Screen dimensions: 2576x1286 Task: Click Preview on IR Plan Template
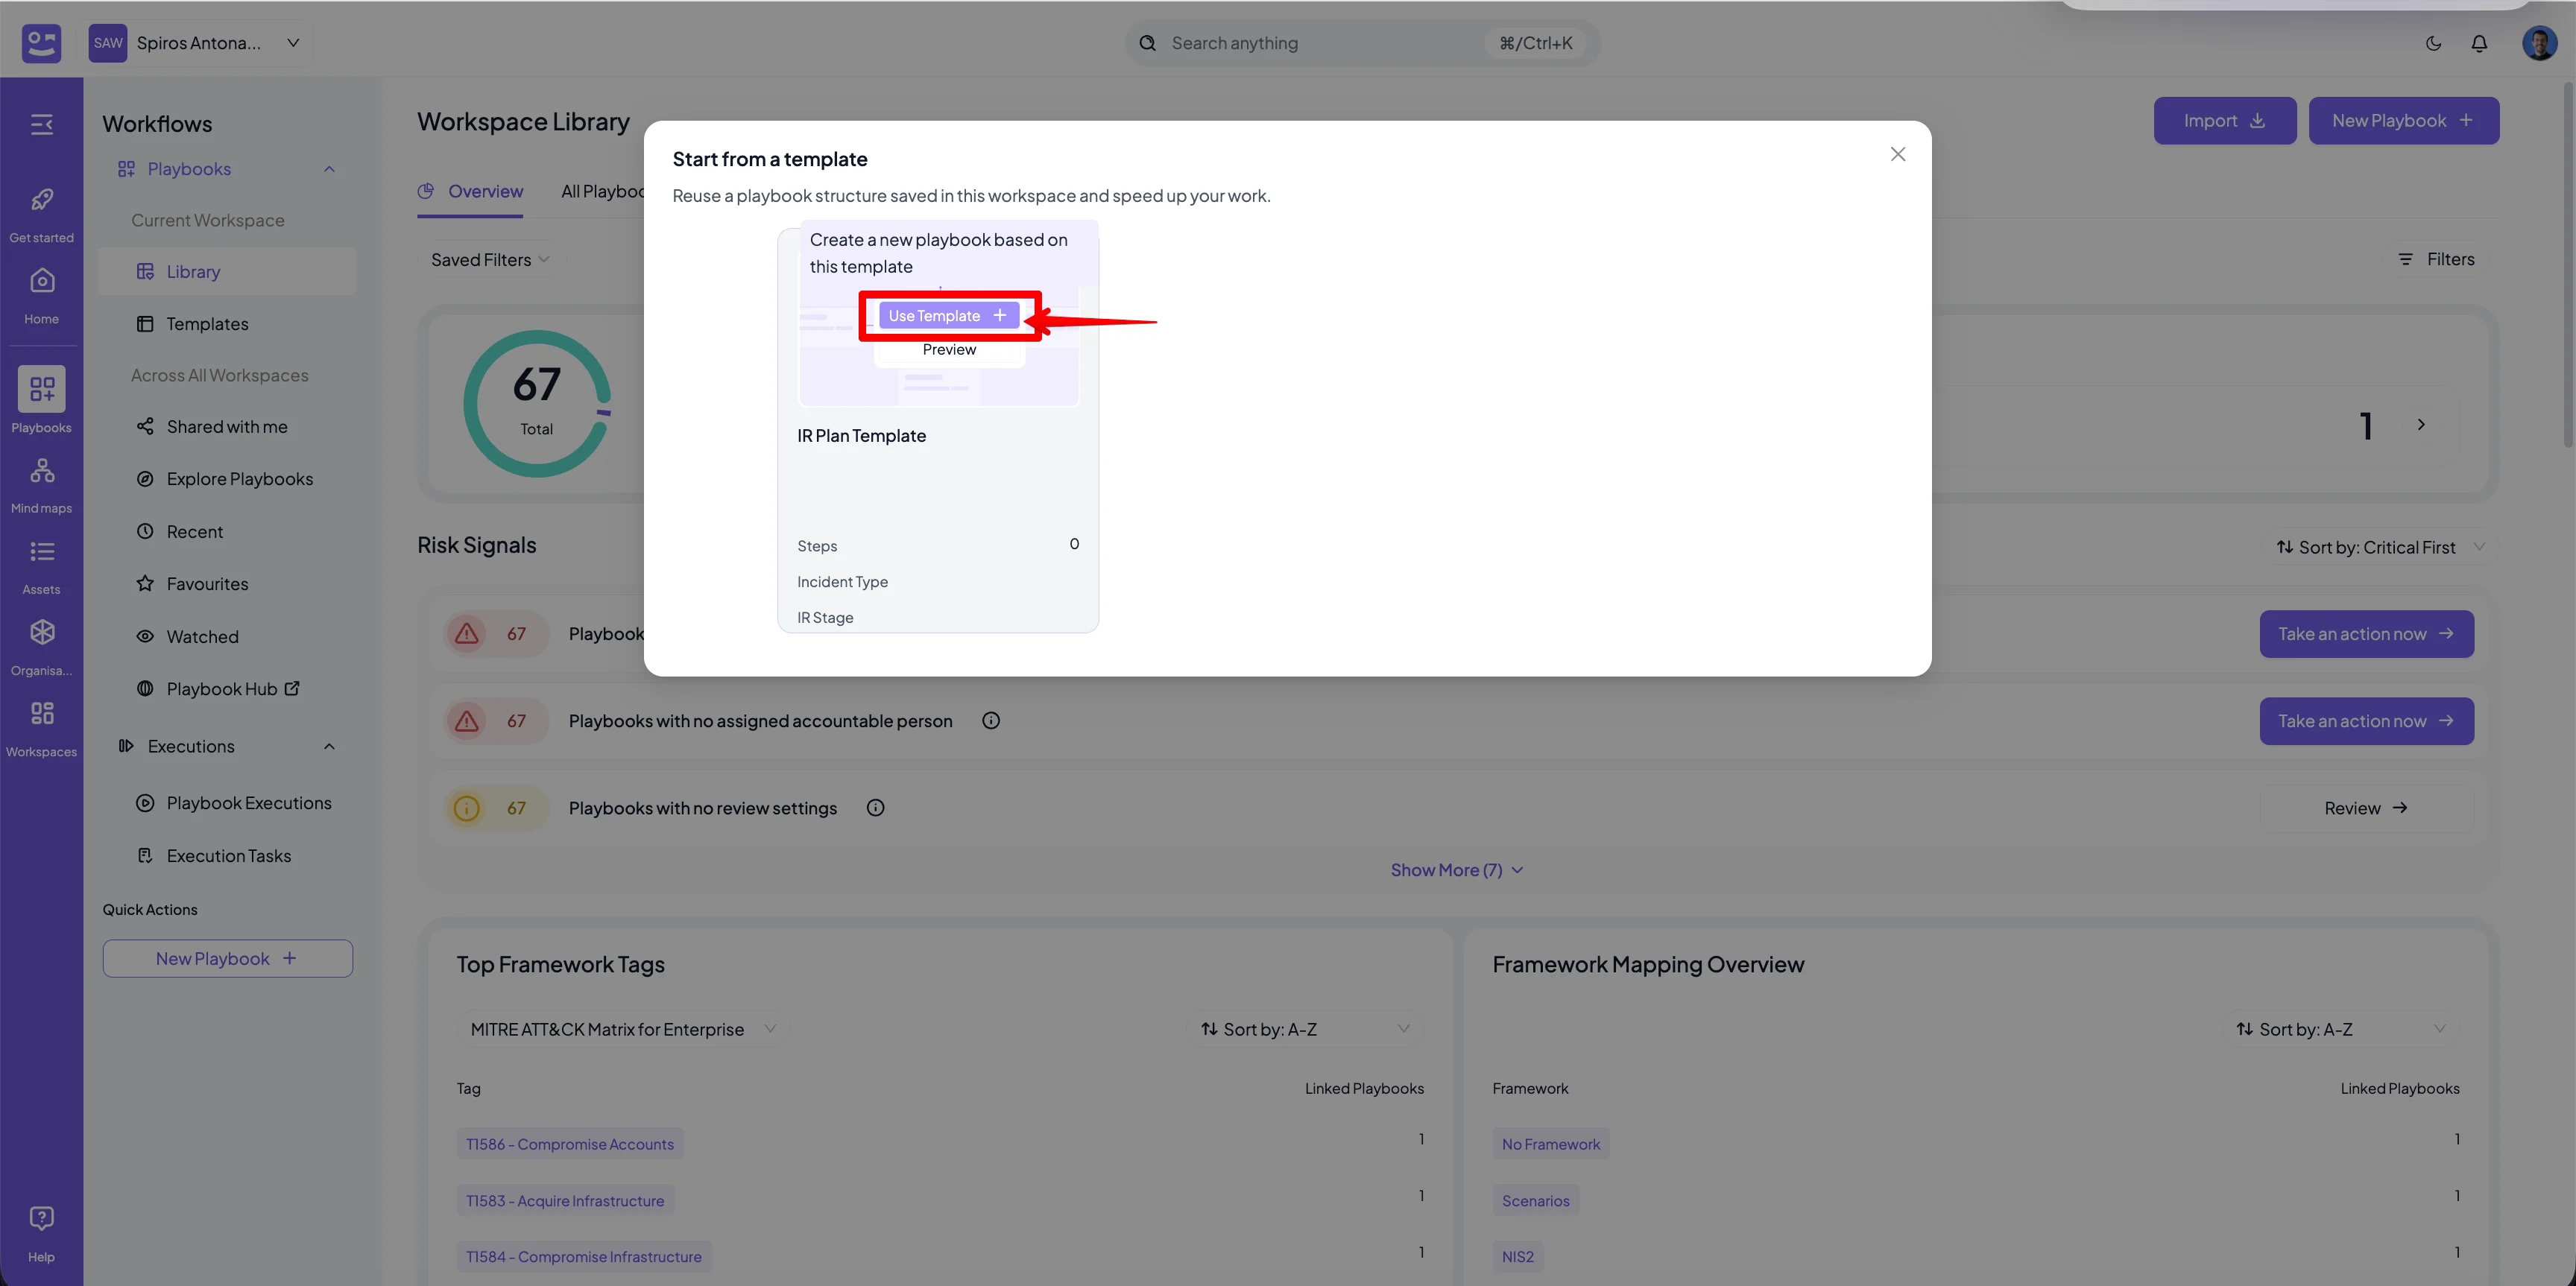[x=949, y=349]
